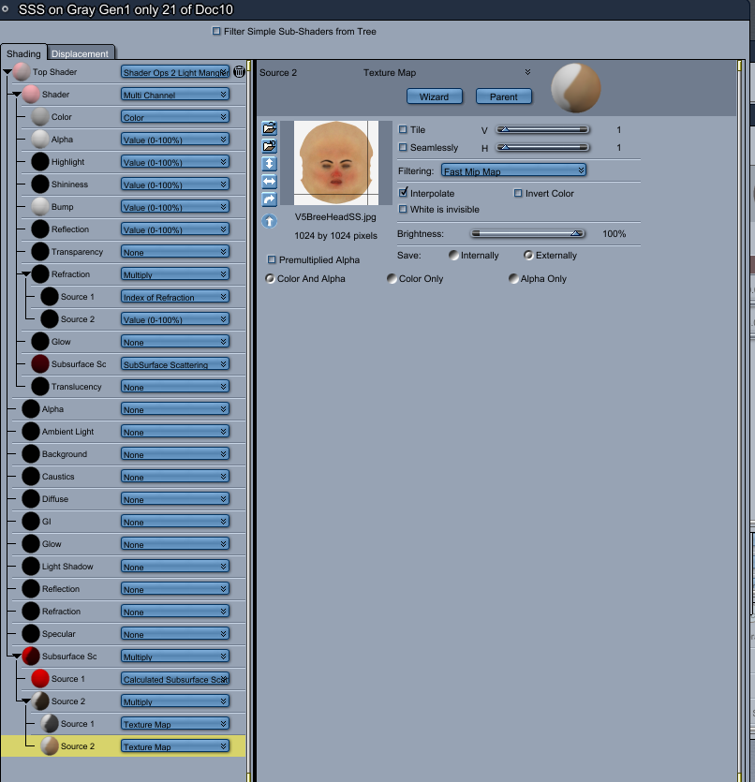Viewport: 755px width, 782px height.
Task: Click the shader preview sphere at top right
Action: coord(575,88)
